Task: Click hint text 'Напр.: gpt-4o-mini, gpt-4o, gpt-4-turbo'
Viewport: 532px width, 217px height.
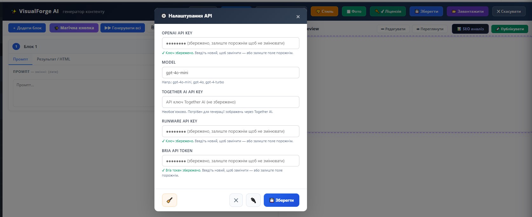Action: 193,82
